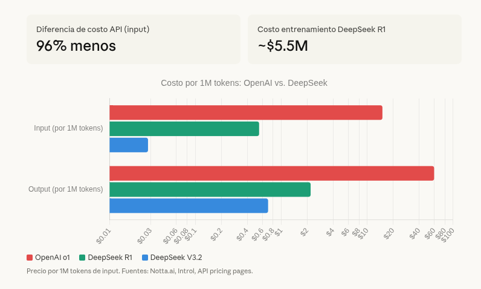481x289 pixels.
Task: Click the green DeepSeek R1 Output bar
Action: (210, 189)
